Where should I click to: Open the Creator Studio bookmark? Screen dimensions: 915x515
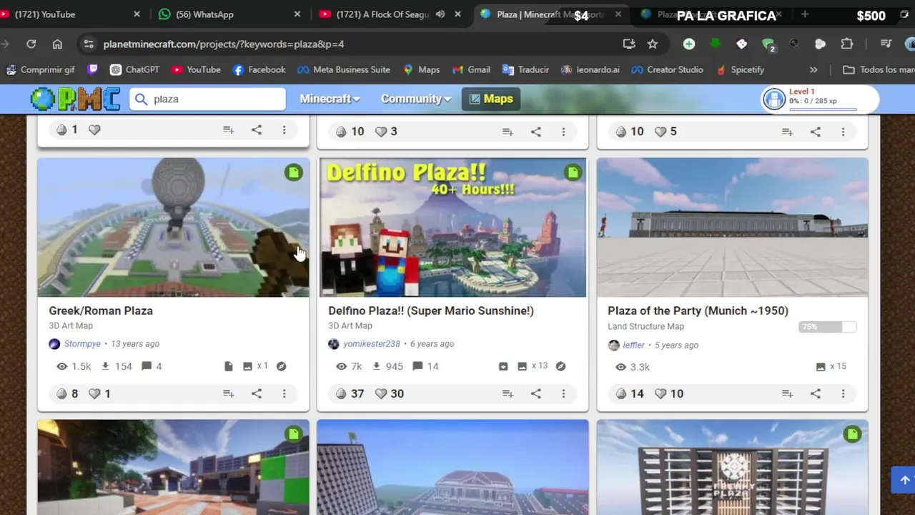point(668,69)
